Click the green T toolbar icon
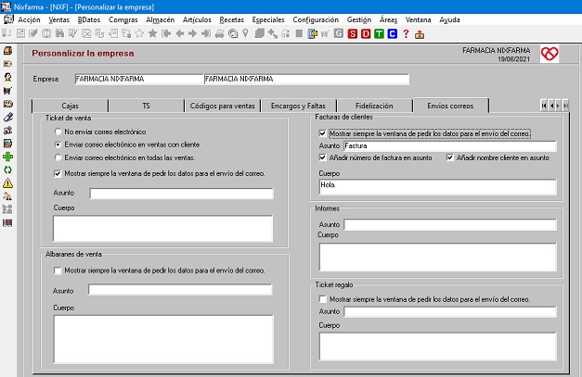This screenshot has height=377, width=582. click(x=379, y=34)
